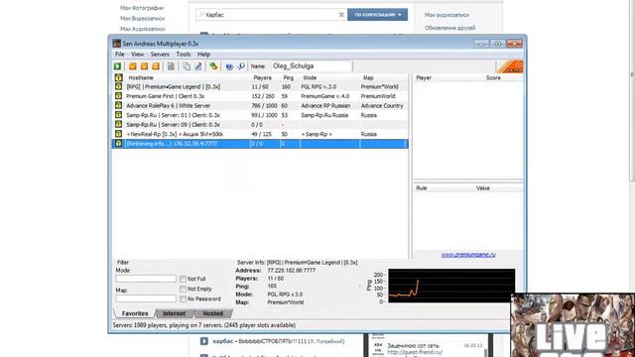Enable the Not Full filter checkbox
Image resolution: width=635 pixels, height=357 pixels.
[x=183, y=279]
